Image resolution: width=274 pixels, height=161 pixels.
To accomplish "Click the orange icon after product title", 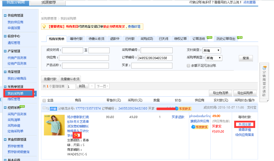I will 76,135.
